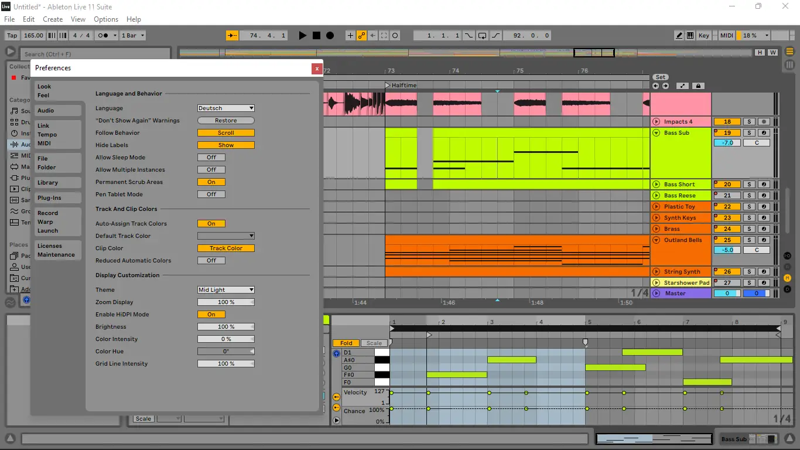Open the metronome settings dropdown arrow

[x=115, y=36]
